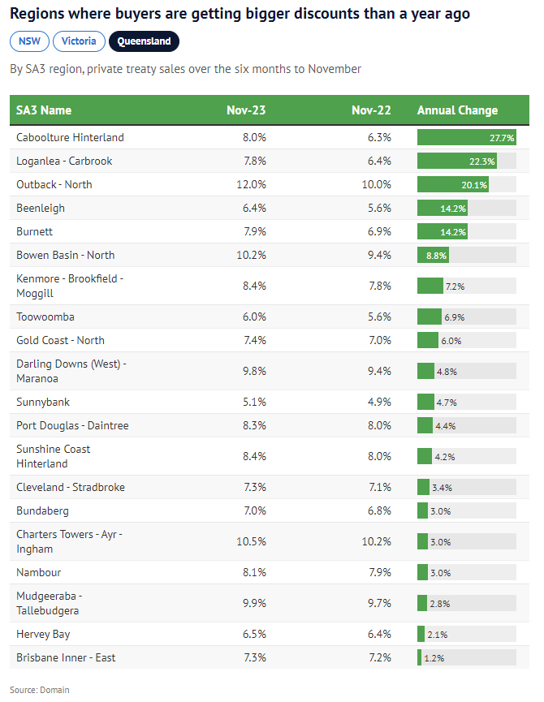Click the Brisbane Inner - East 1.2% bar
This screenshot has height=702, width=544.
pos(420,657)
